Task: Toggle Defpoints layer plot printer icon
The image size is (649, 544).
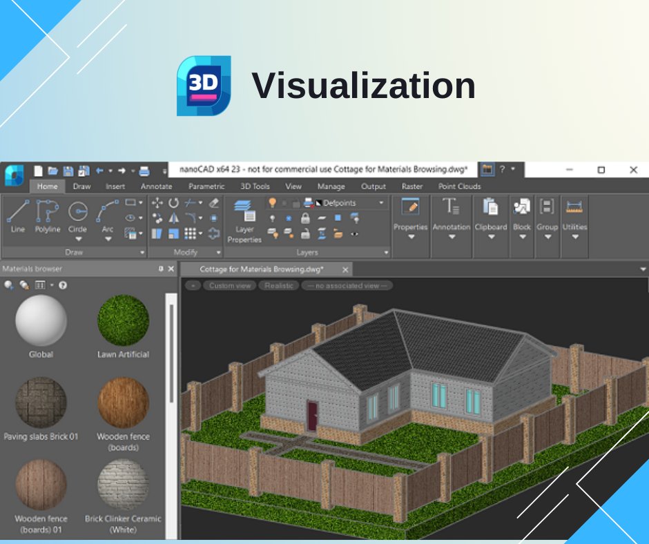Action: 308,203
